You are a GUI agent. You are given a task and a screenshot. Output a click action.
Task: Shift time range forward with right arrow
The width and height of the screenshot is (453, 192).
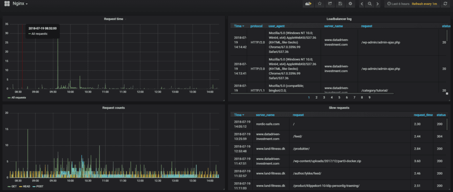[377, 4]
